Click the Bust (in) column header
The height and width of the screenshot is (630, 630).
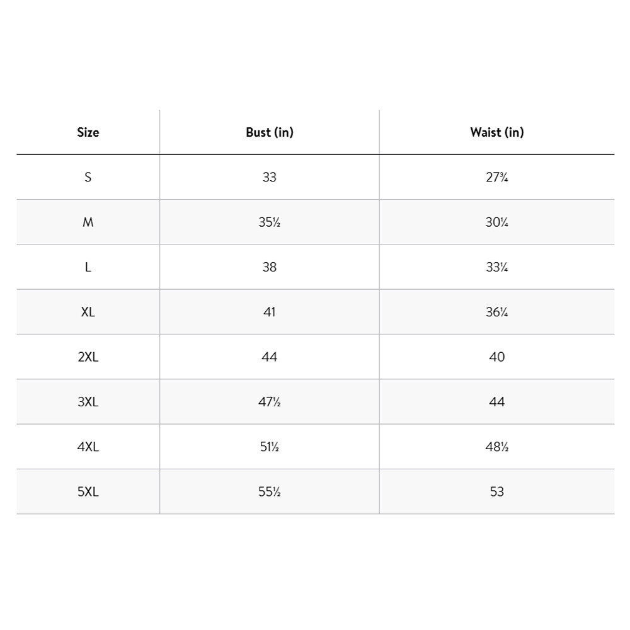click(x=270, y=132)
